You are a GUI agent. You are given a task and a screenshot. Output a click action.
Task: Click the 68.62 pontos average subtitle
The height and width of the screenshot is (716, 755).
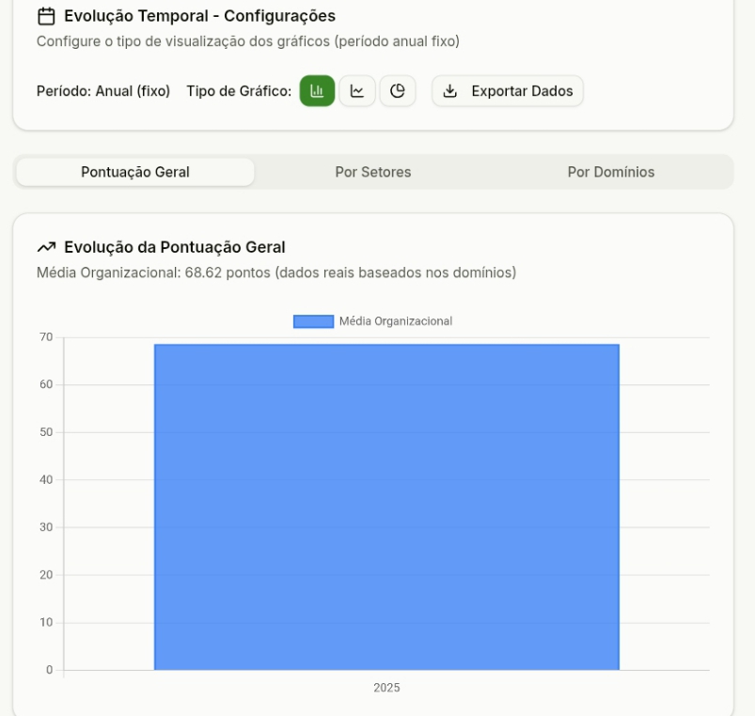coord(275,272)
